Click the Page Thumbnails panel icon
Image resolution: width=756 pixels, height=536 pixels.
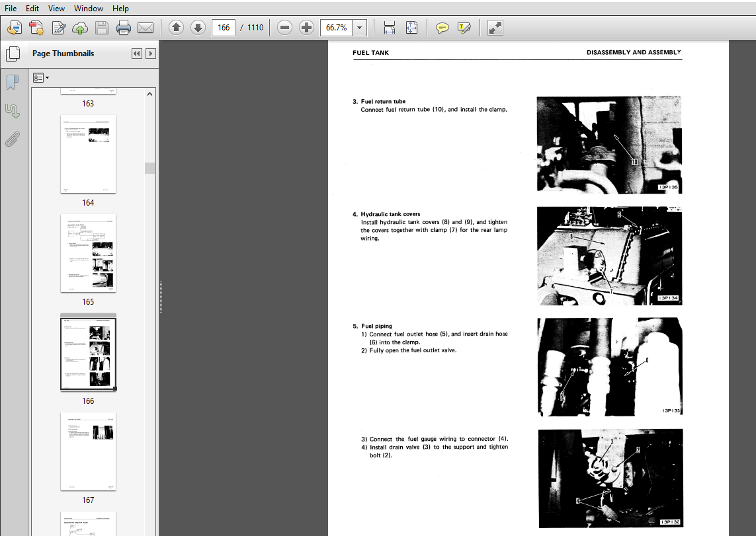(x=13, y=54)
